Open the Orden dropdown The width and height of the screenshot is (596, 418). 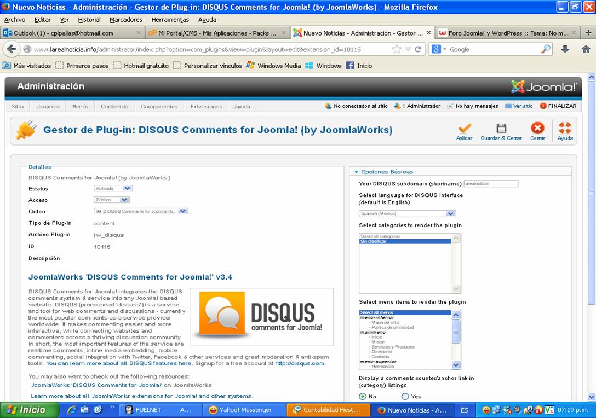(141, 211)
